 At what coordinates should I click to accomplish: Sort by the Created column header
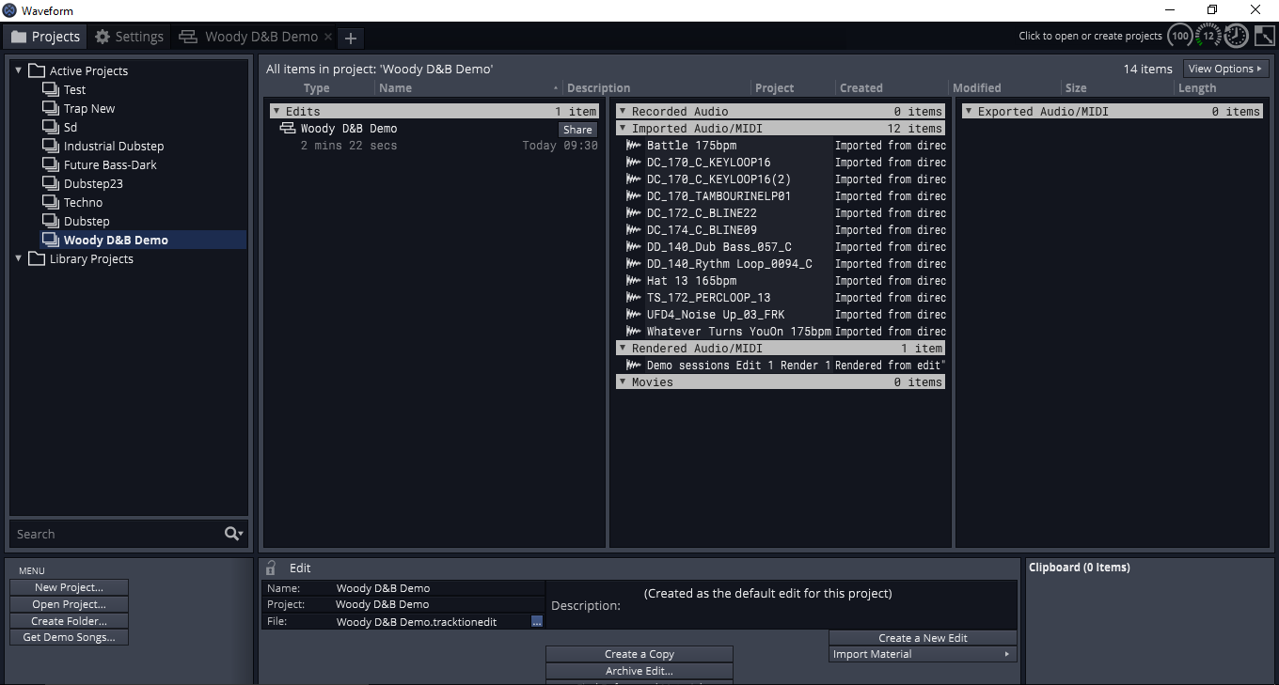pos(861,88)
